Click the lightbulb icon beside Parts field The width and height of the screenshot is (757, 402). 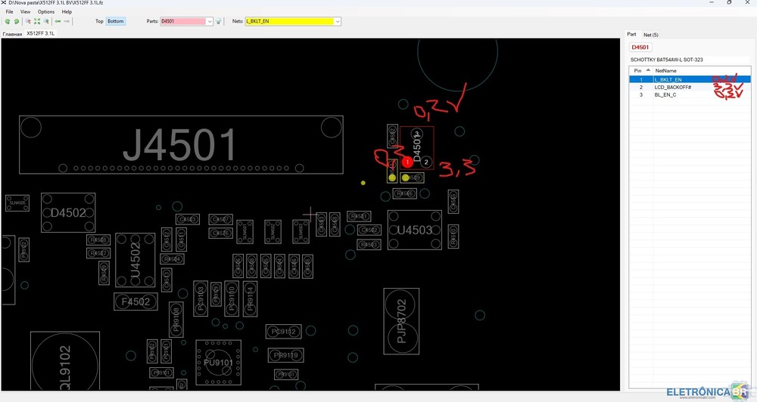pos(219,21)
